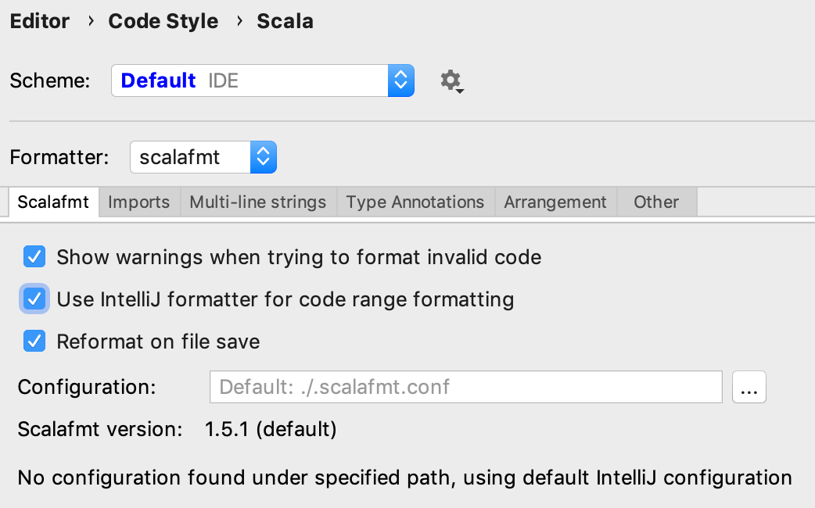Uncheck 'Use IntelliJ formatter for code range formatting'

[34, 299]
